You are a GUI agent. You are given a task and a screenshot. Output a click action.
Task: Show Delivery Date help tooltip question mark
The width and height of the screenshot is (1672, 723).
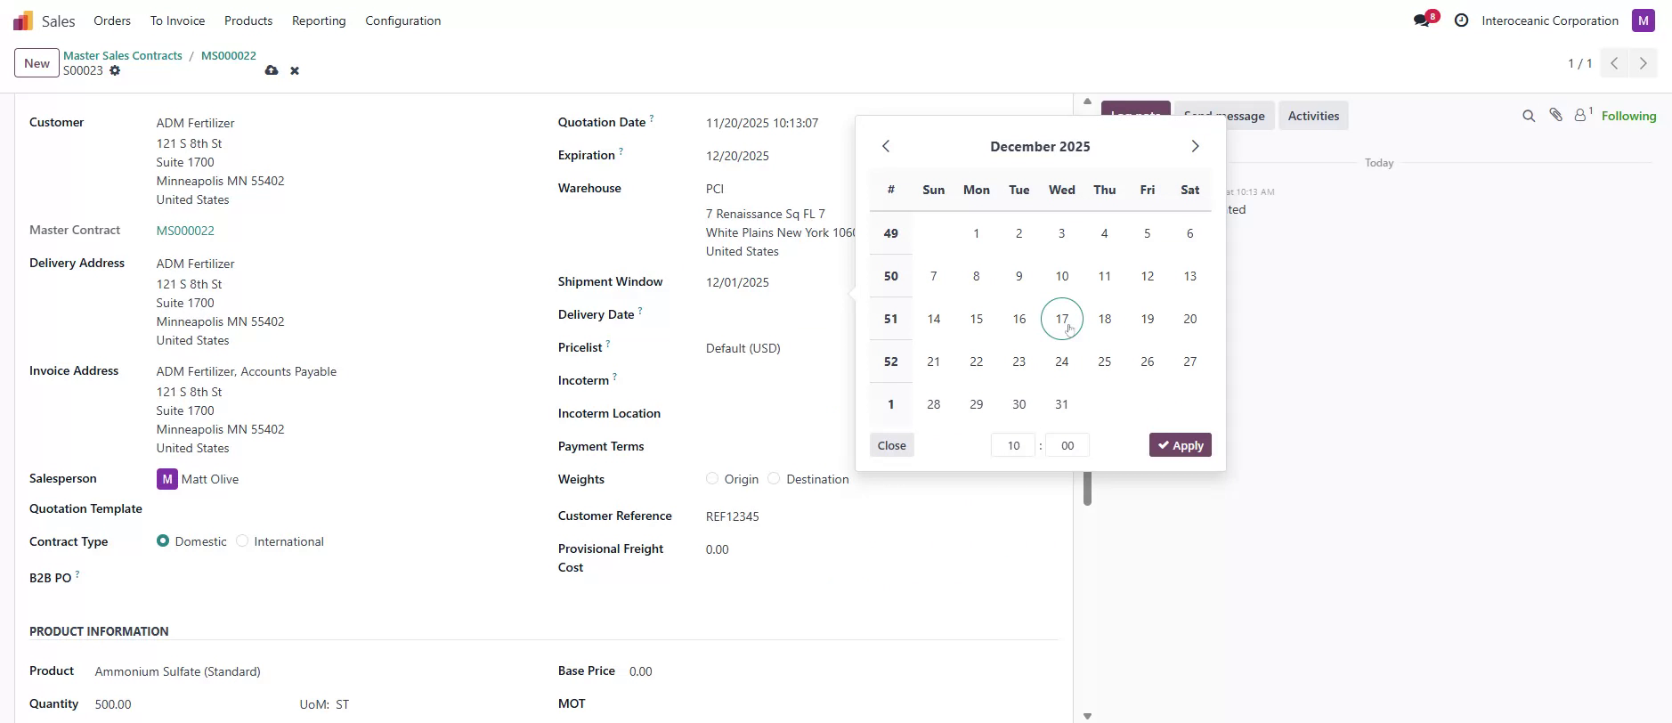pyautogui.click(x=640, y=311)
